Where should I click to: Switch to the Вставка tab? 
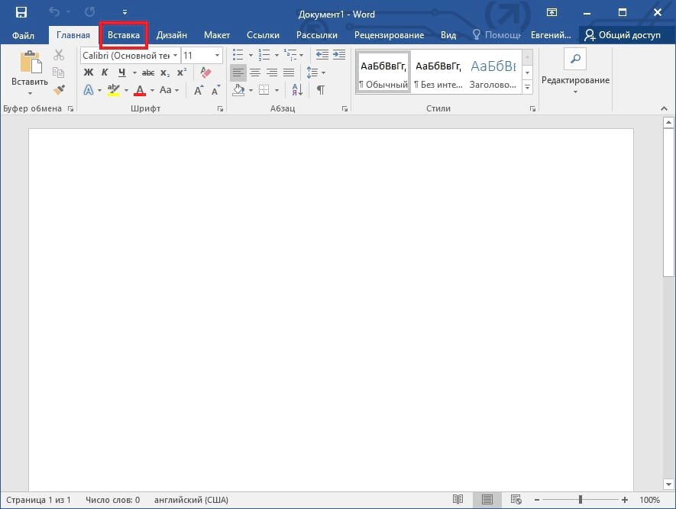point(124,35)
